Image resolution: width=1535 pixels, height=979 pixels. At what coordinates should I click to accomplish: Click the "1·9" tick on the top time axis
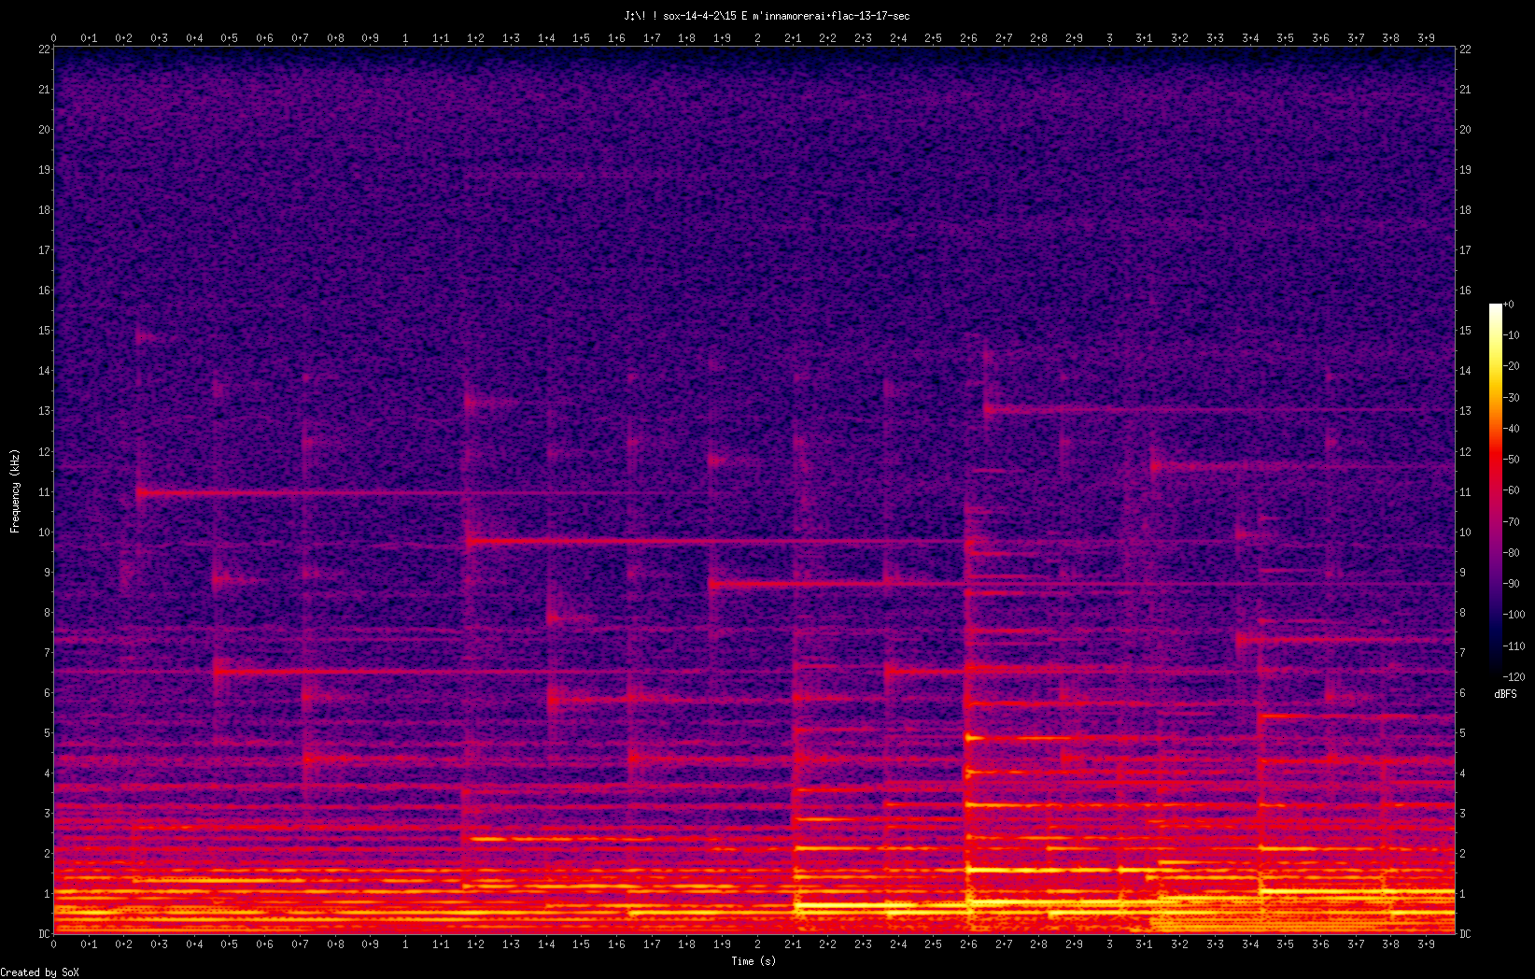(722, 38)
